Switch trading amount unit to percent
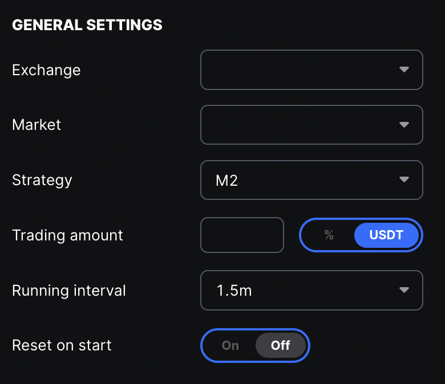The height and width of the screenshot is (384, 445). [x=329, y=235]
